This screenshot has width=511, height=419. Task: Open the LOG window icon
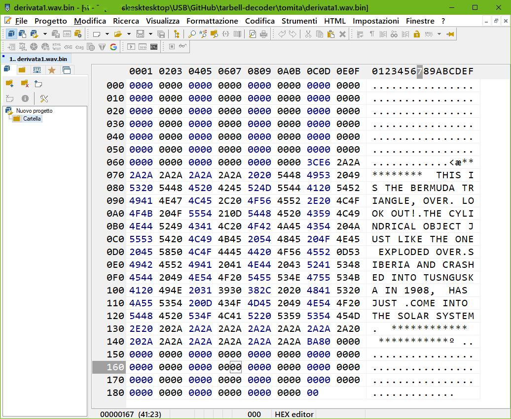pyautogui.click(x=67, y=34)
